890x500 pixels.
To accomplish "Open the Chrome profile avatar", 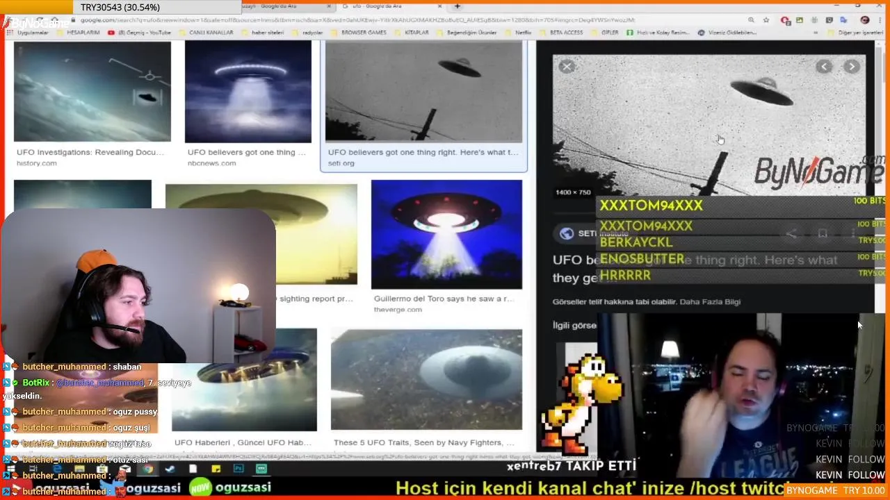I will point(864,20).
